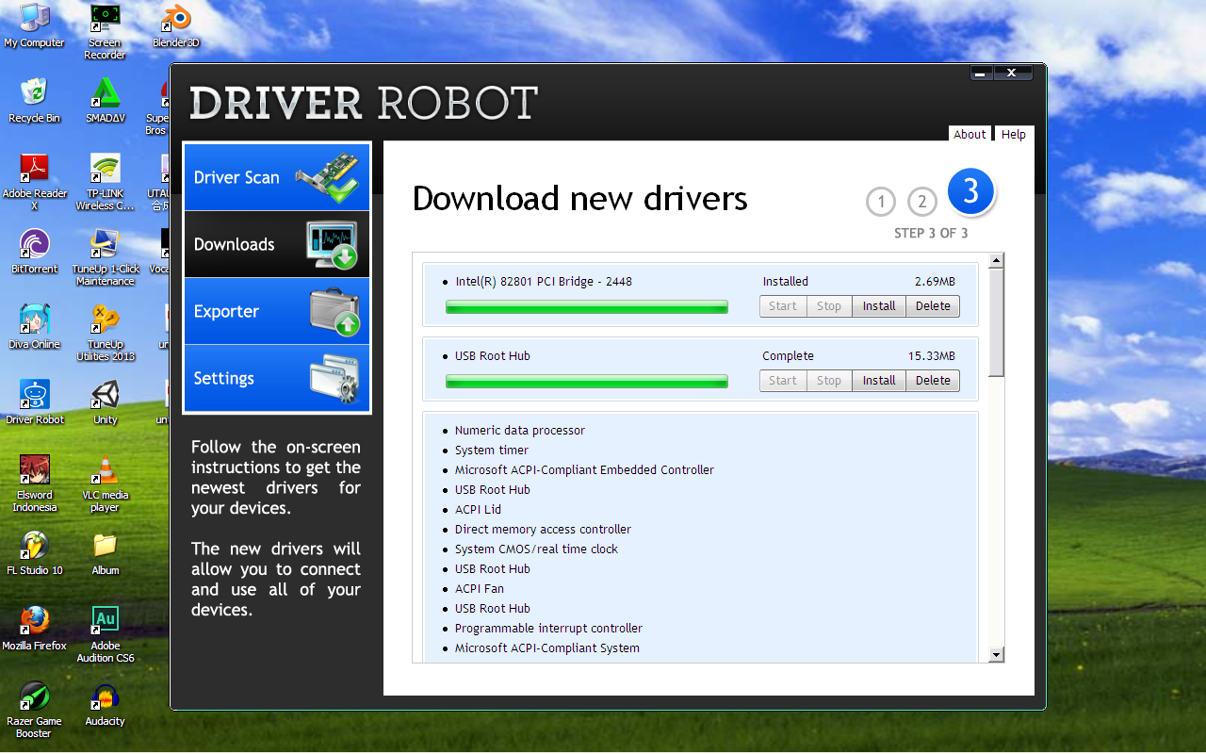The image size is (1206, 754).
Task: Open the My Computer desktop icon
Action: click(34, 25)
